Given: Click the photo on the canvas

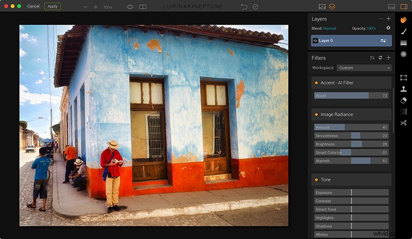Looking at the screenshot, I should [x=154, y=126].
